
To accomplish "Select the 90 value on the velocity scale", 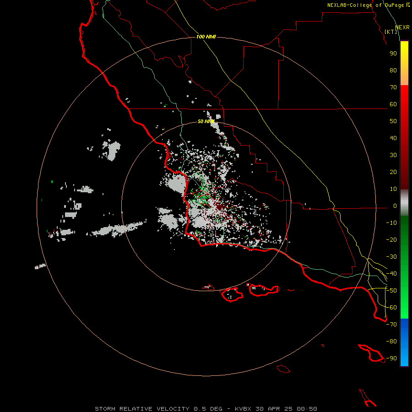I will (393, 54).
